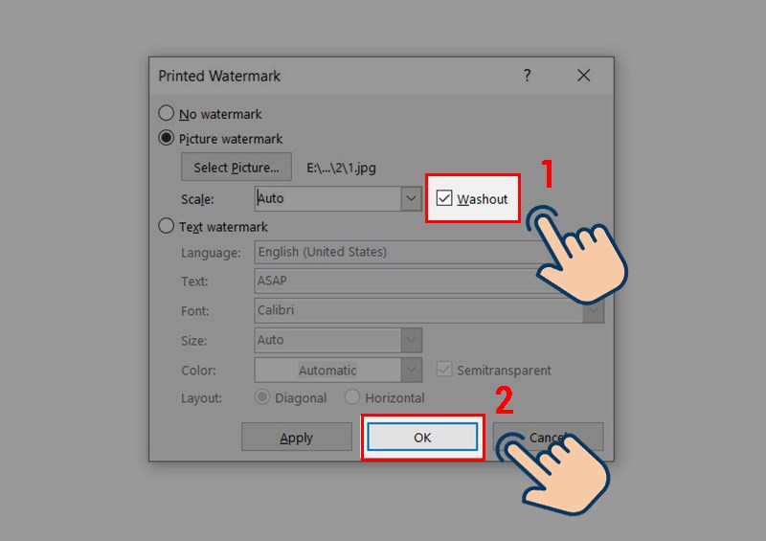766x541 pixels.
Task: Expand the Scale dropdown arrow
Action: tap(412, 198)
